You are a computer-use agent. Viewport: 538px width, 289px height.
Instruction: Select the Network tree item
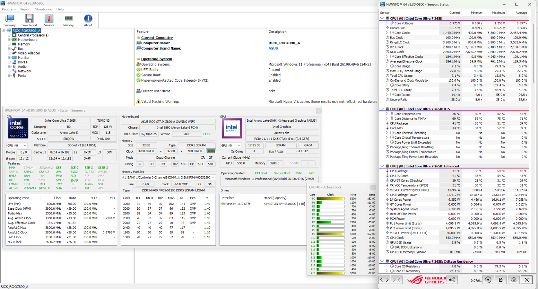[24, 71]
